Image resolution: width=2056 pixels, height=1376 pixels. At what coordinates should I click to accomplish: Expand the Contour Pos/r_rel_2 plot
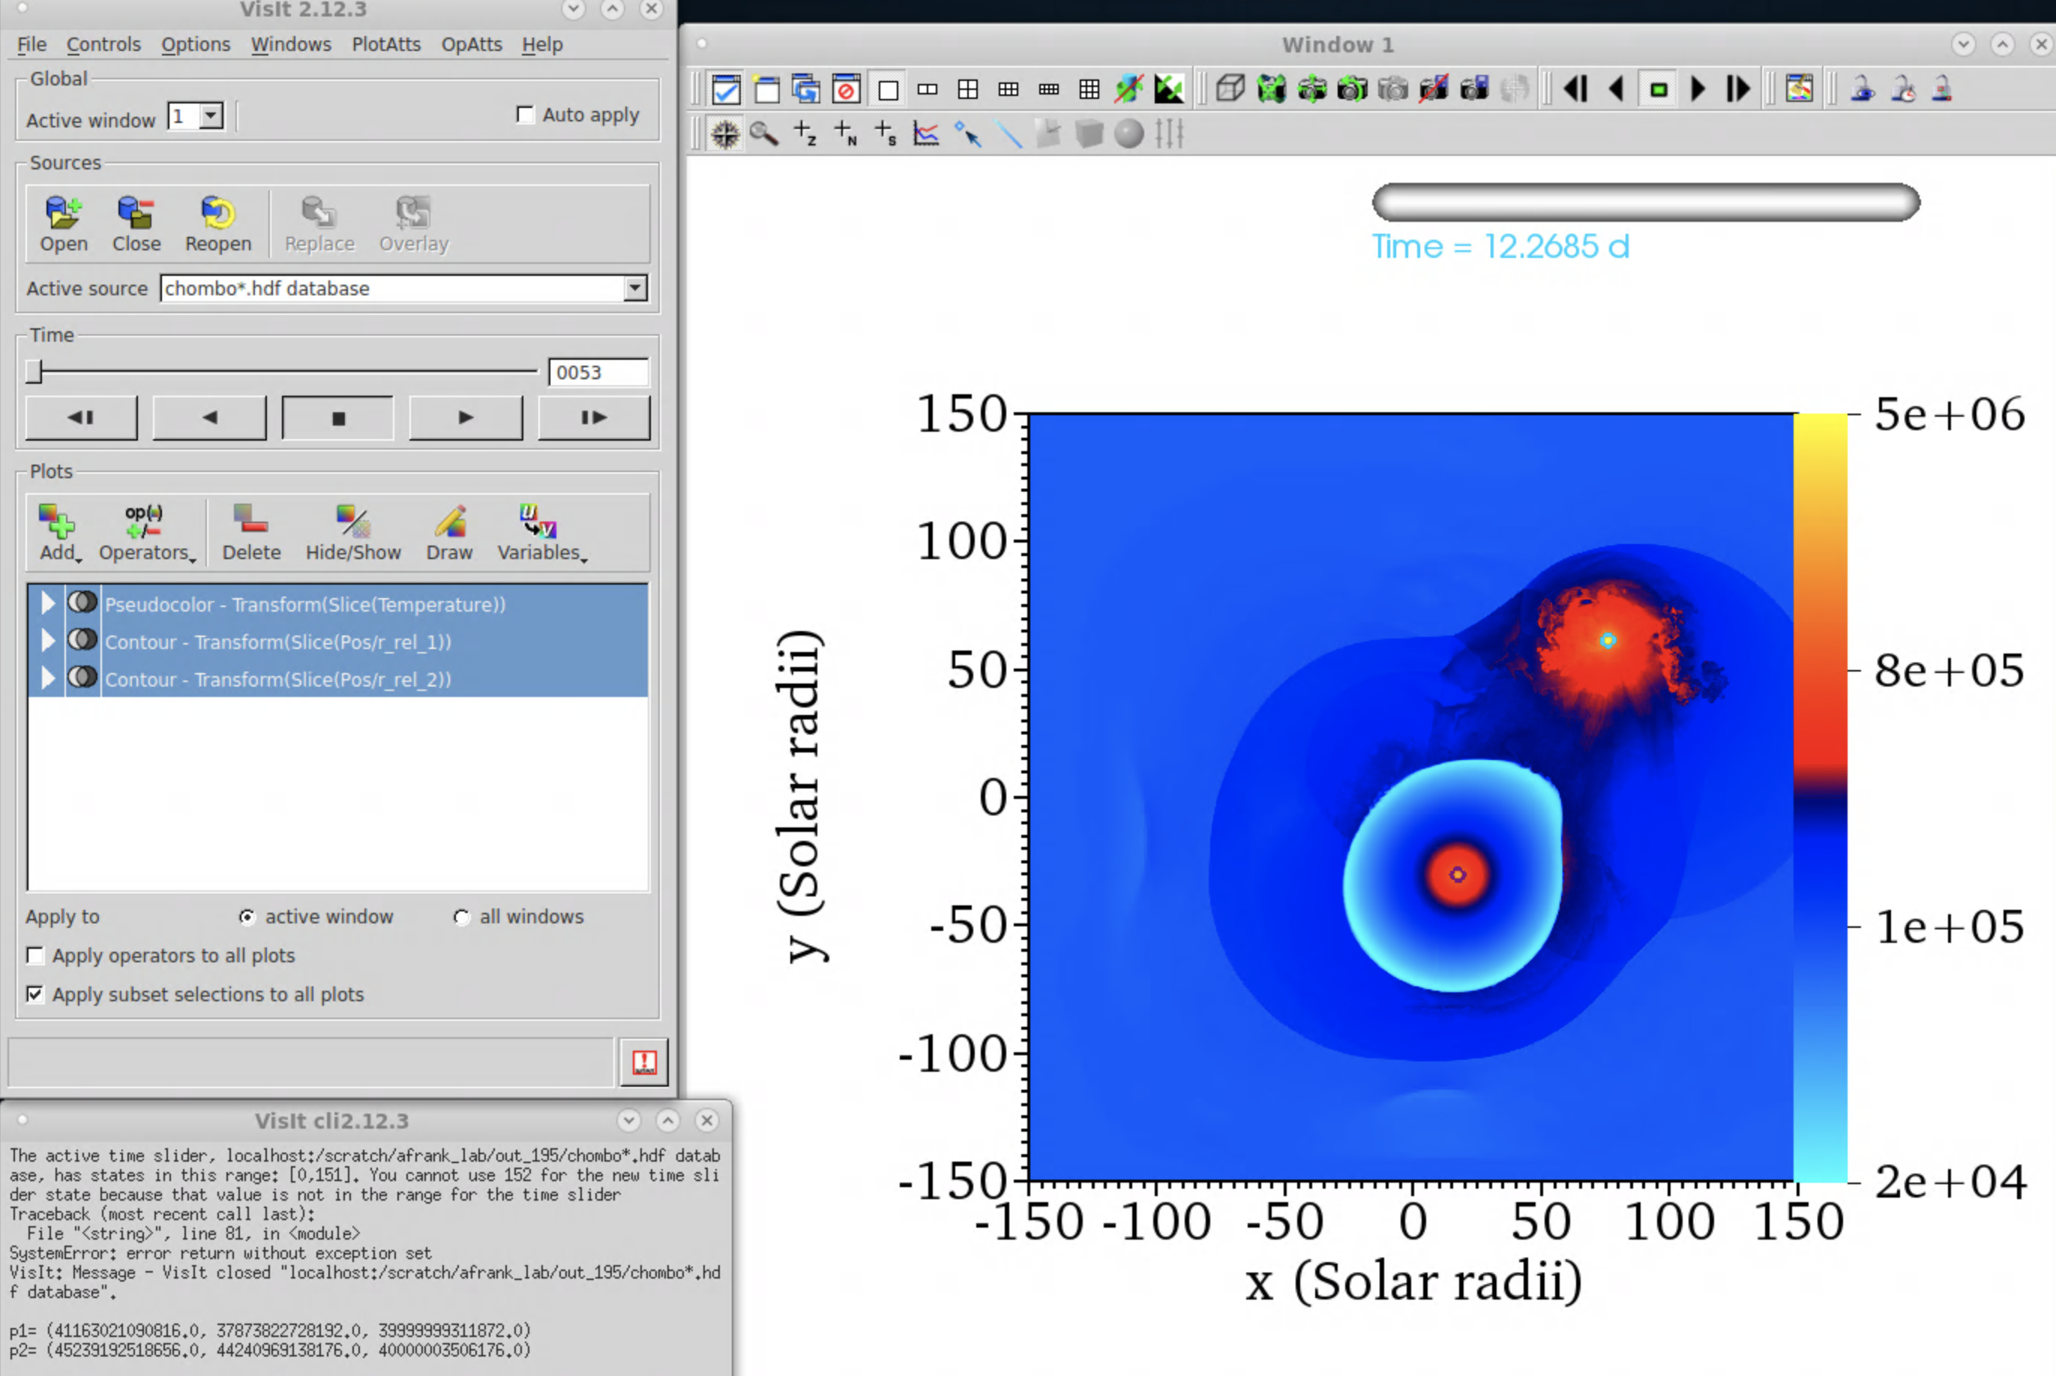[x=47, y=678]
